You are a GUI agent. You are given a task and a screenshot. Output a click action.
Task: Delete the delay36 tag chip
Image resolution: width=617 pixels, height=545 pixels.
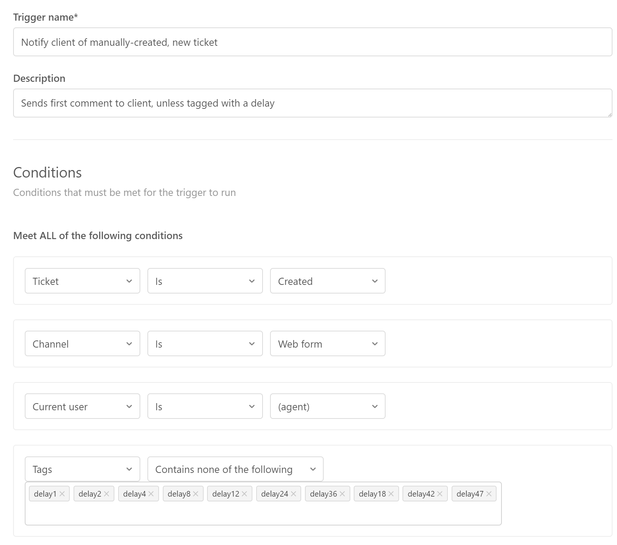click(342, 494)
